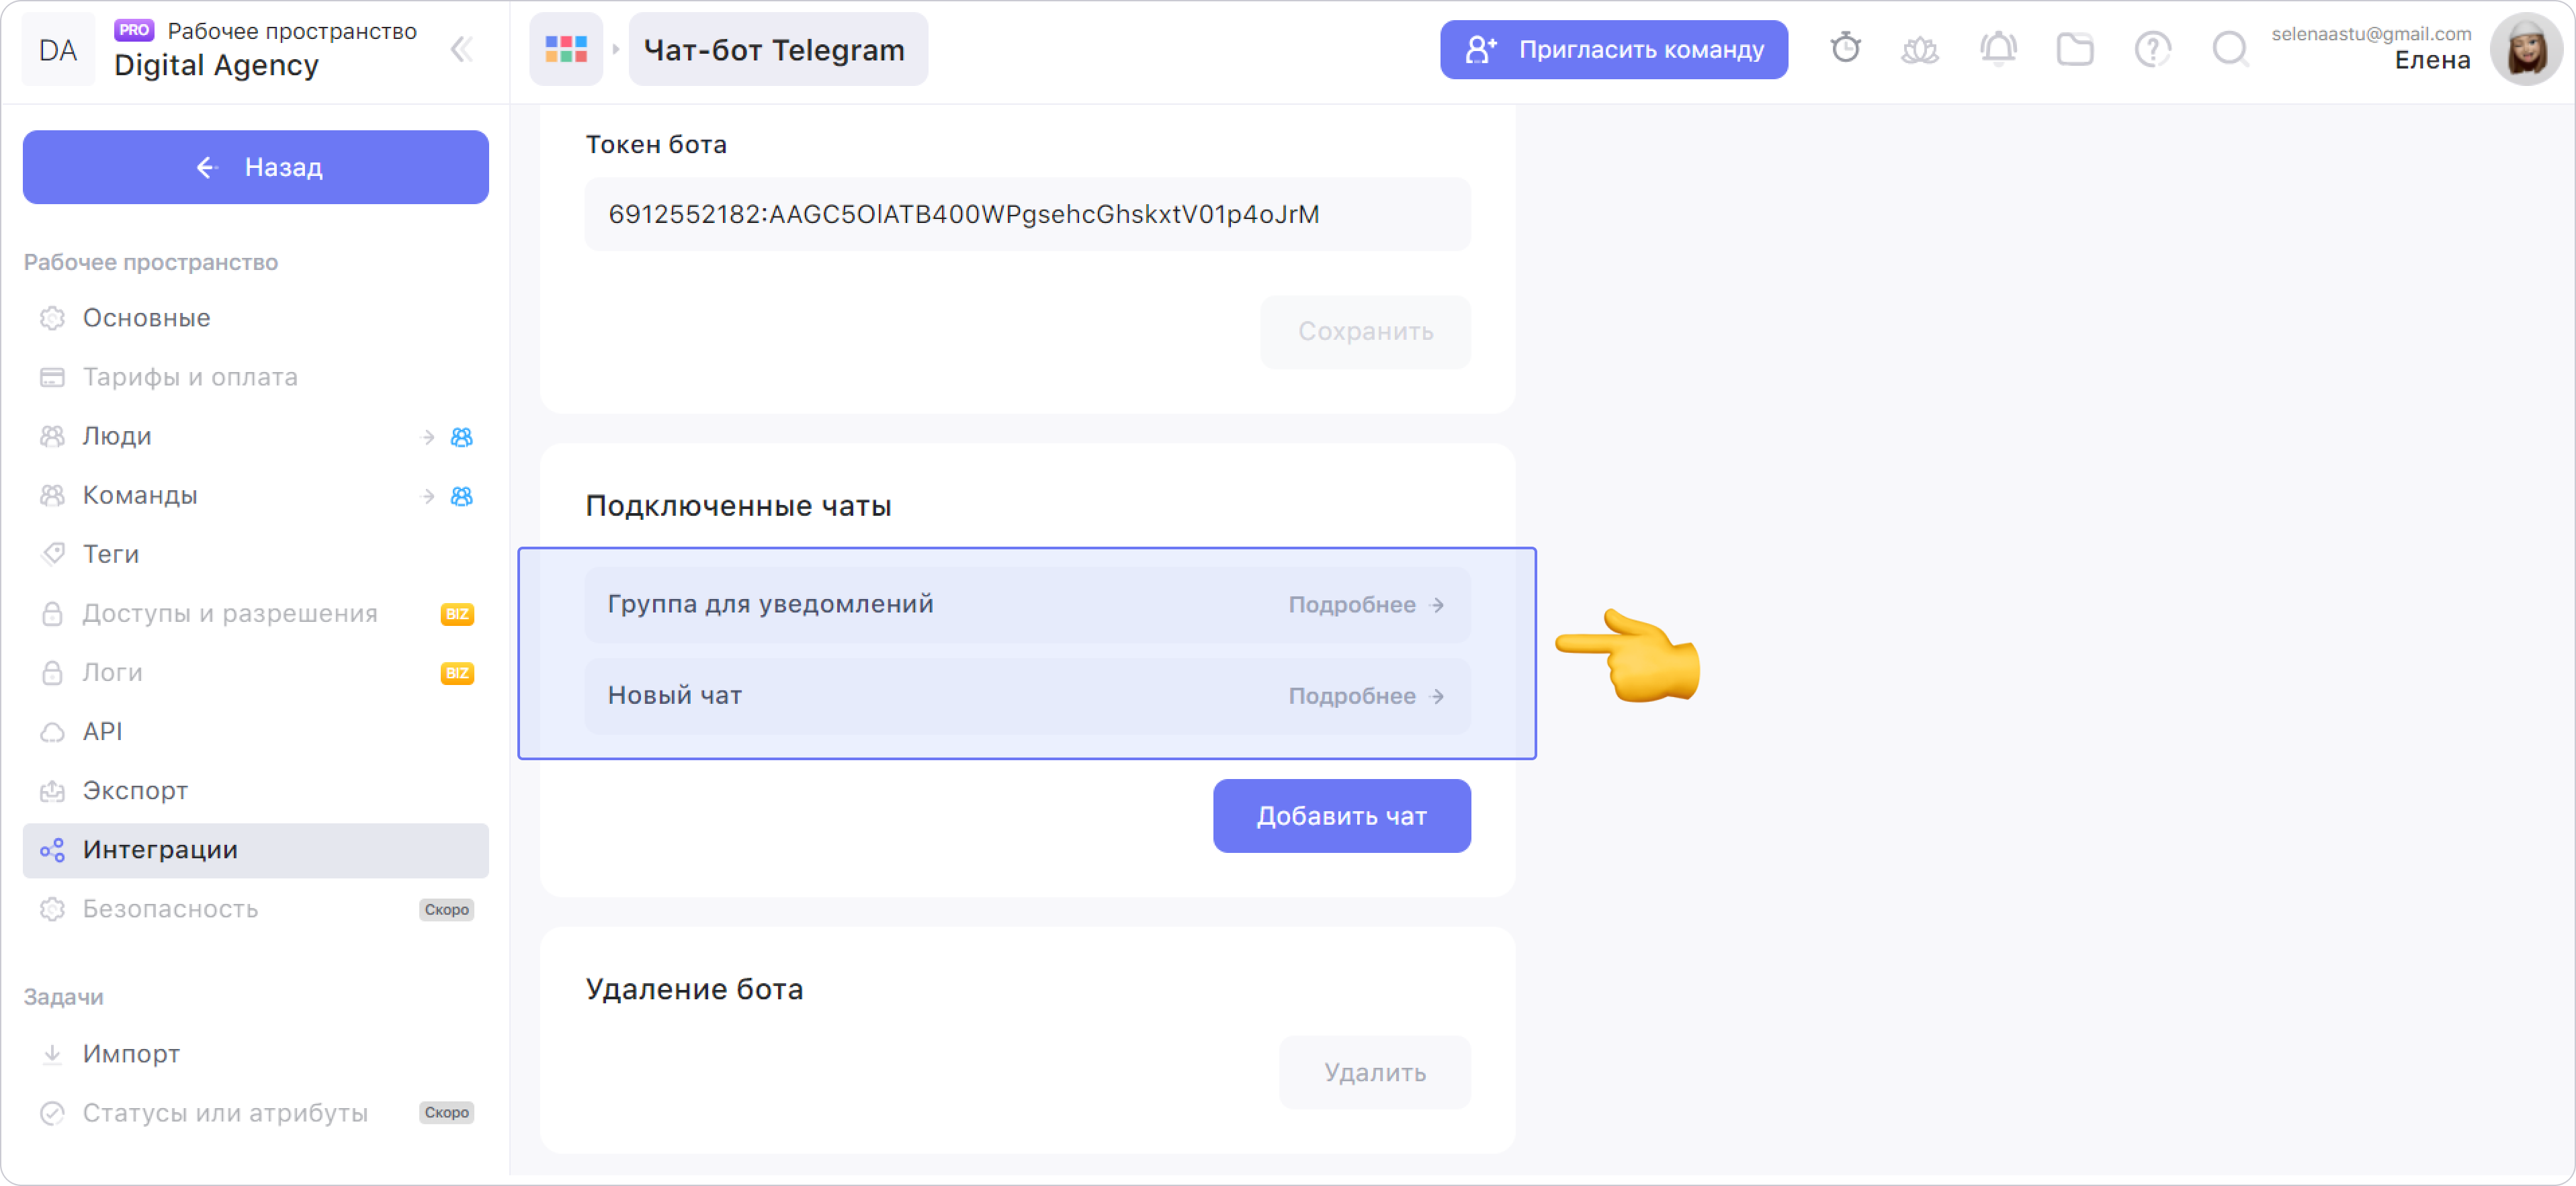Image resolution: width=2576 pixels, height=1186 pixels.
Task: Click the Удаление бота heading
Action: tap(694, 989)
